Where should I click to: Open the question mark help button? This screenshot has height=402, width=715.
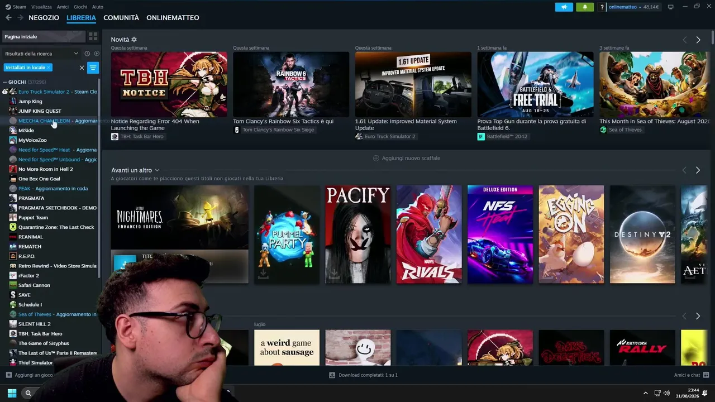click(602, 7)
